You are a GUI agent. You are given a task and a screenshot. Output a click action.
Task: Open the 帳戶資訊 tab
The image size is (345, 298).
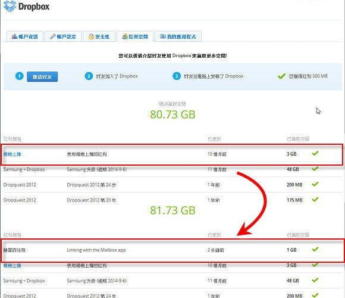[25, 36]
